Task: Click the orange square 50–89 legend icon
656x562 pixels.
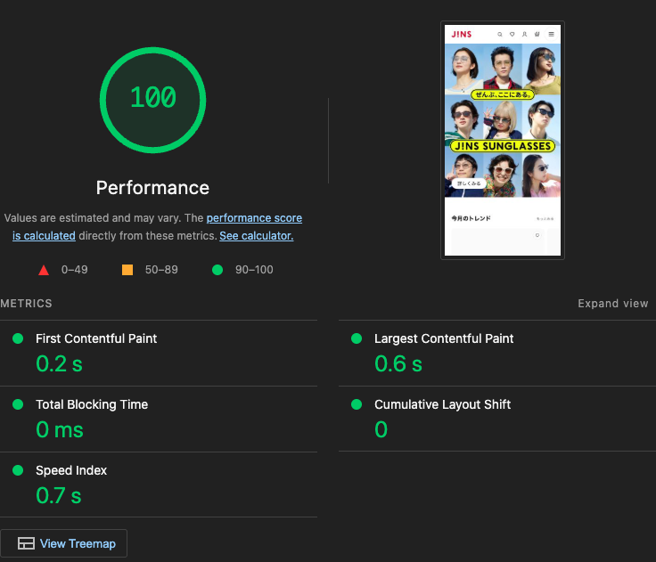Action: (127, 270)
